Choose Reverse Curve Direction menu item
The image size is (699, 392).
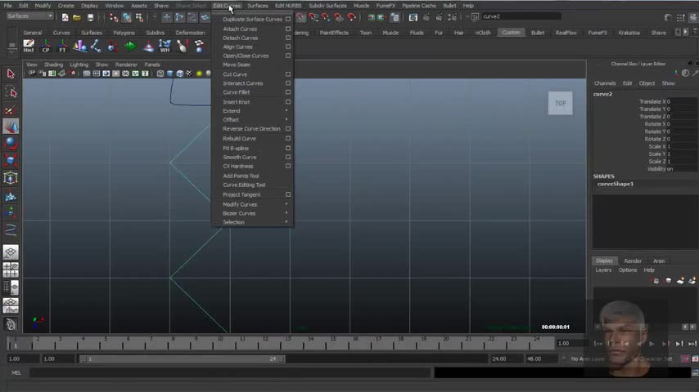[251, 129]
